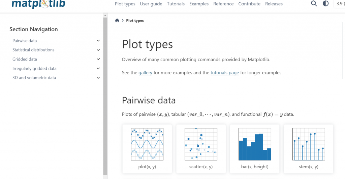Expand Irregularly gridded data chevron

98,69
